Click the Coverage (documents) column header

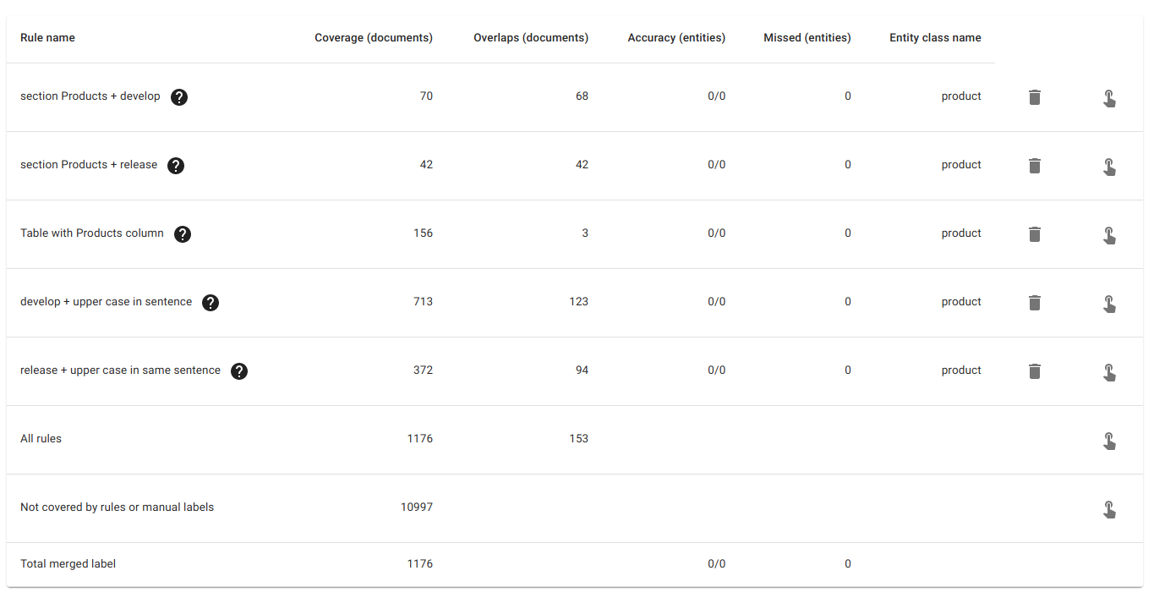click(x=373, y=38)
